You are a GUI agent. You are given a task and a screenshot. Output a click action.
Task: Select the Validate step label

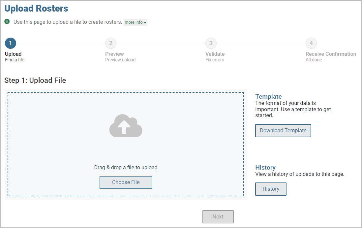(x=215, y=54)
